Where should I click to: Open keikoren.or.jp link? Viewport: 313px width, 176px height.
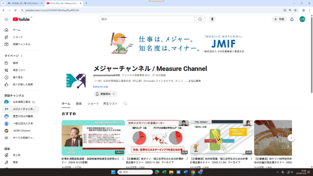[101, 87]
